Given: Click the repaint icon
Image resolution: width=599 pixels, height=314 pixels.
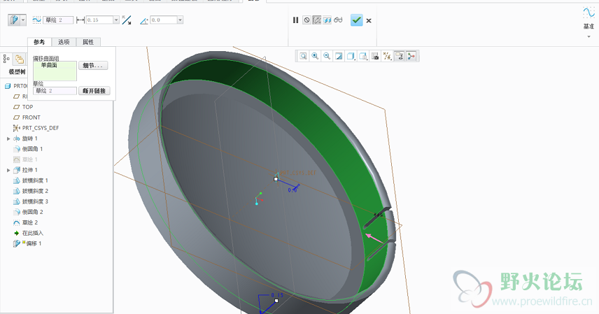Looking at the screenshot, I should pyautogui.click(x=339, y=56).
